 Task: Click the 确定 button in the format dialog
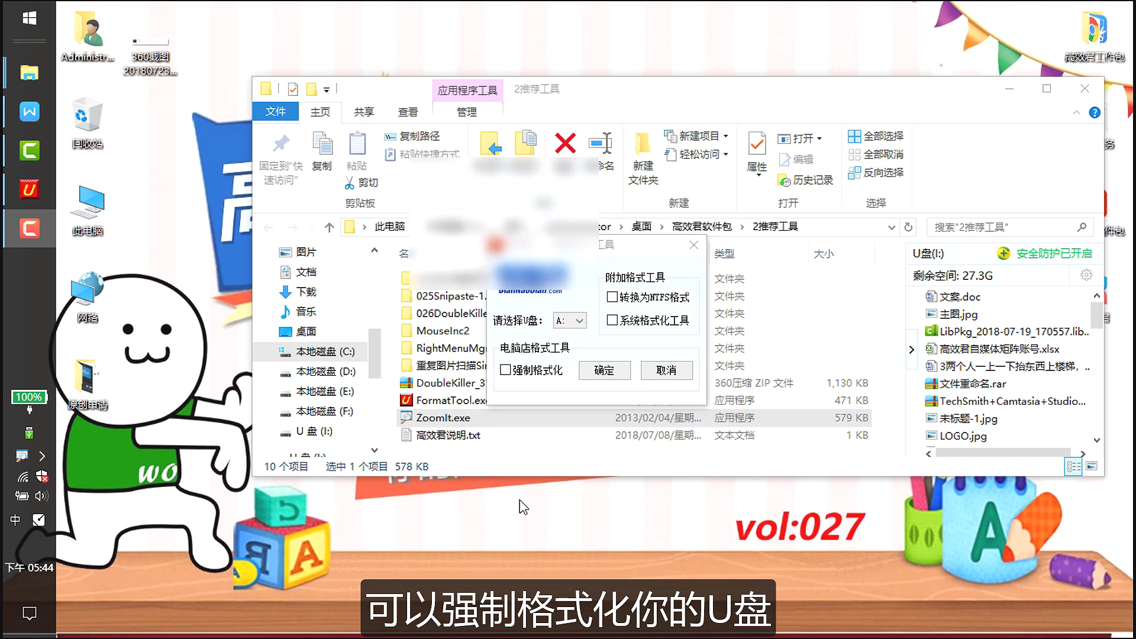604,370
